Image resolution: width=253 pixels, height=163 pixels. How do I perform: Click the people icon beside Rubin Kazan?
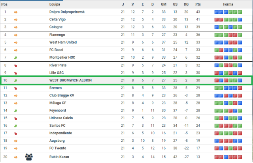(29, 156)
